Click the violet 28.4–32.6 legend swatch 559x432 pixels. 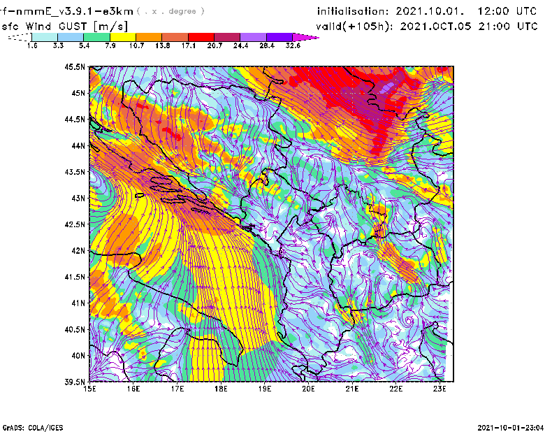[x=279, y=37]
